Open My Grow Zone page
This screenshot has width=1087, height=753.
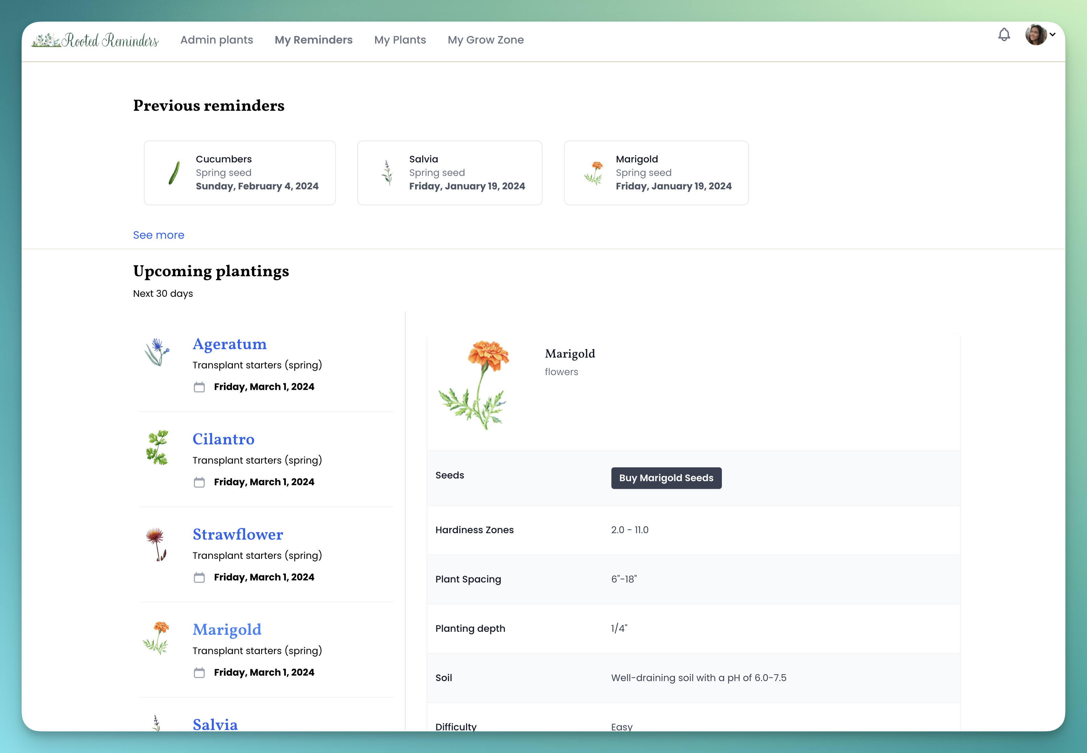click(x=486, y=40)
